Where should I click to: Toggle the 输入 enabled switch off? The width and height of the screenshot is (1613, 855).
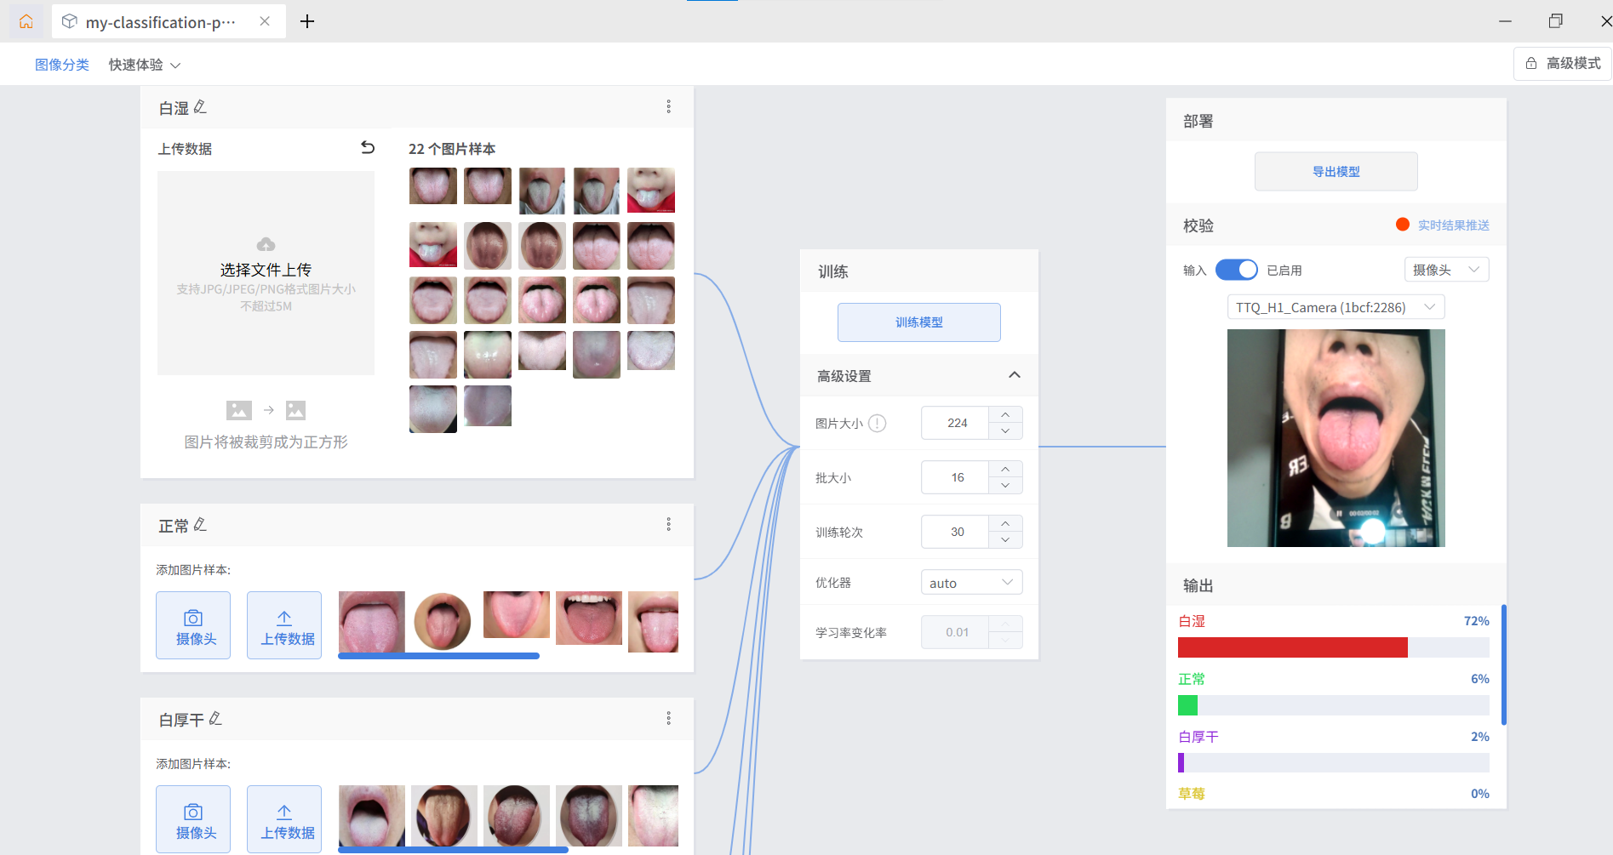point(1236,270)
